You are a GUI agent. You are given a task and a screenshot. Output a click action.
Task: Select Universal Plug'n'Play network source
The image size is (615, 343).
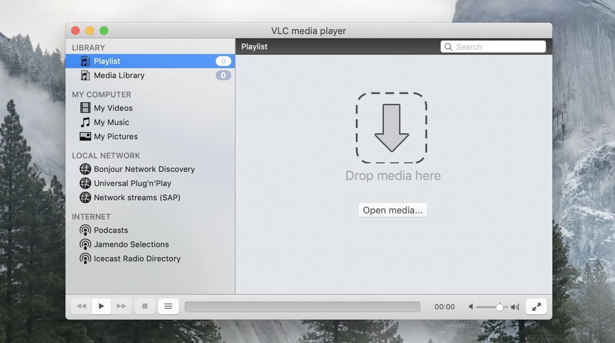(x=133, y=183)
